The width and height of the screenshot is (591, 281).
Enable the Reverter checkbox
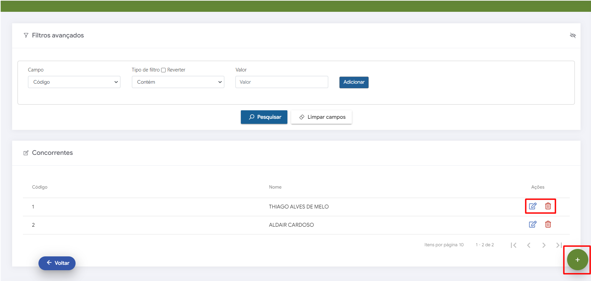(x=163, y=70)
